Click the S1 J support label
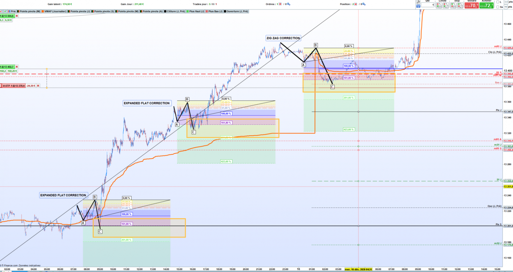513x272 pixels. coord(499,180)
